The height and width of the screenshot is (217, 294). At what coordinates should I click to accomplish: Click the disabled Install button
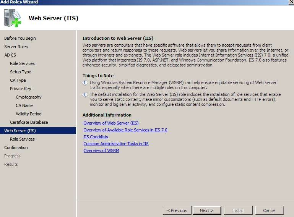click(x=238, y=211)
